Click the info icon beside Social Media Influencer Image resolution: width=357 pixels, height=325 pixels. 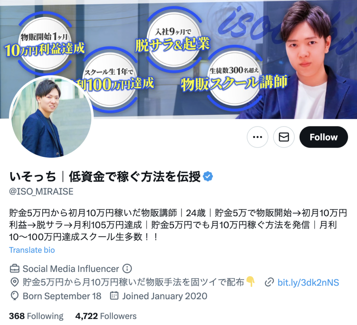[x=127, y=268]
